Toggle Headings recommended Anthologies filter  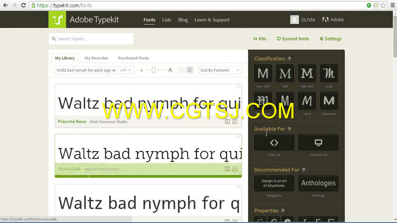click(x=318, y=183)
